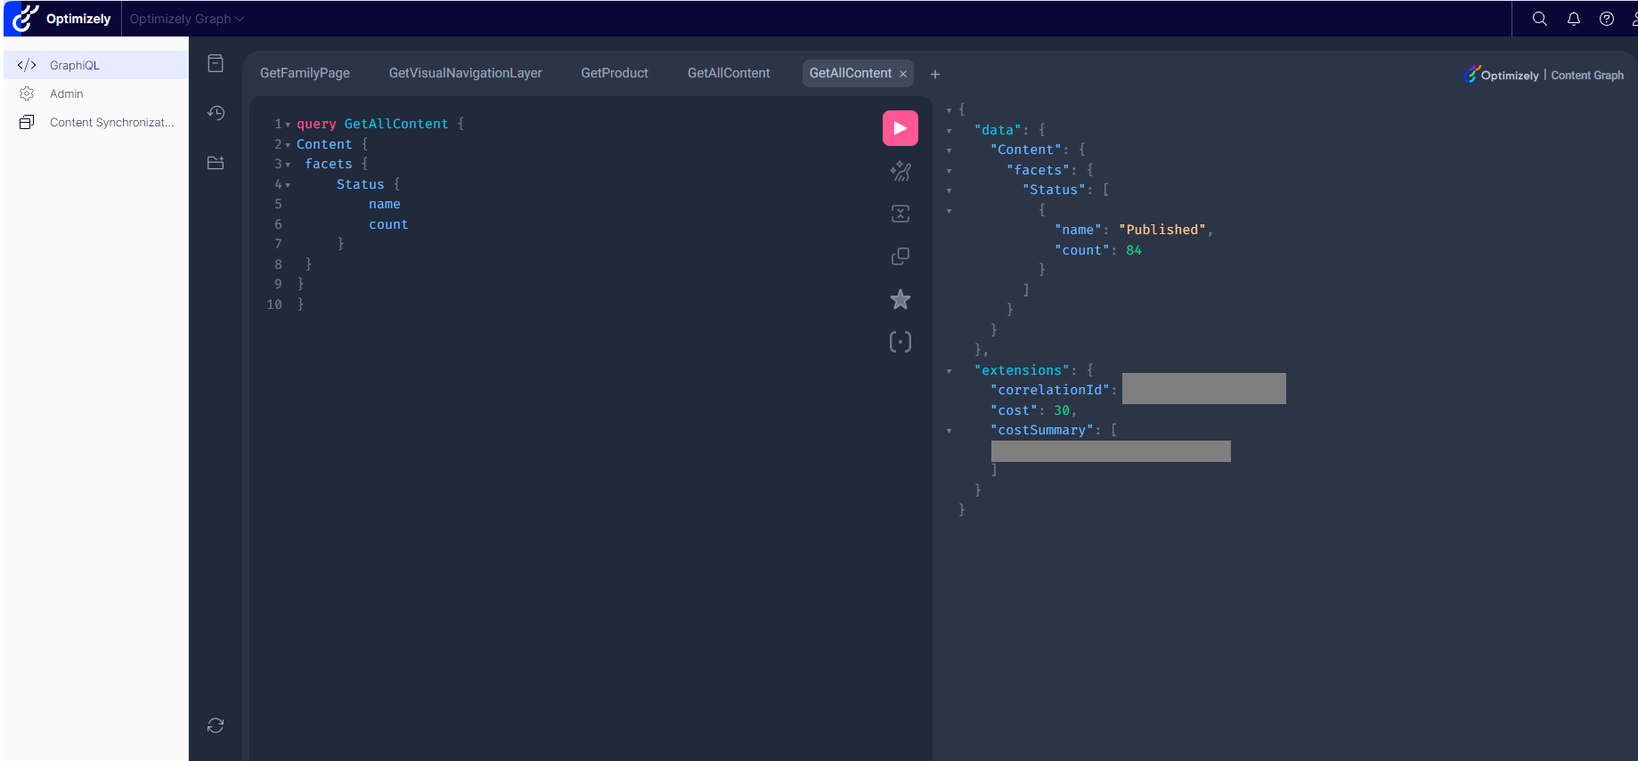Switch to the GetFamilyPage tab
This screenshot has height=761, width=1638.
pyautogui.click(x=305, y=73)
